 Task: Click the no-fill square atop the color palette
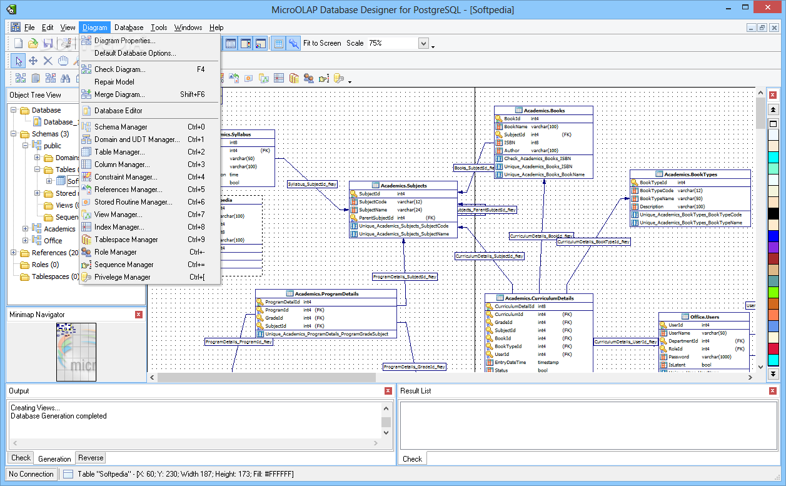click(773, 123)
